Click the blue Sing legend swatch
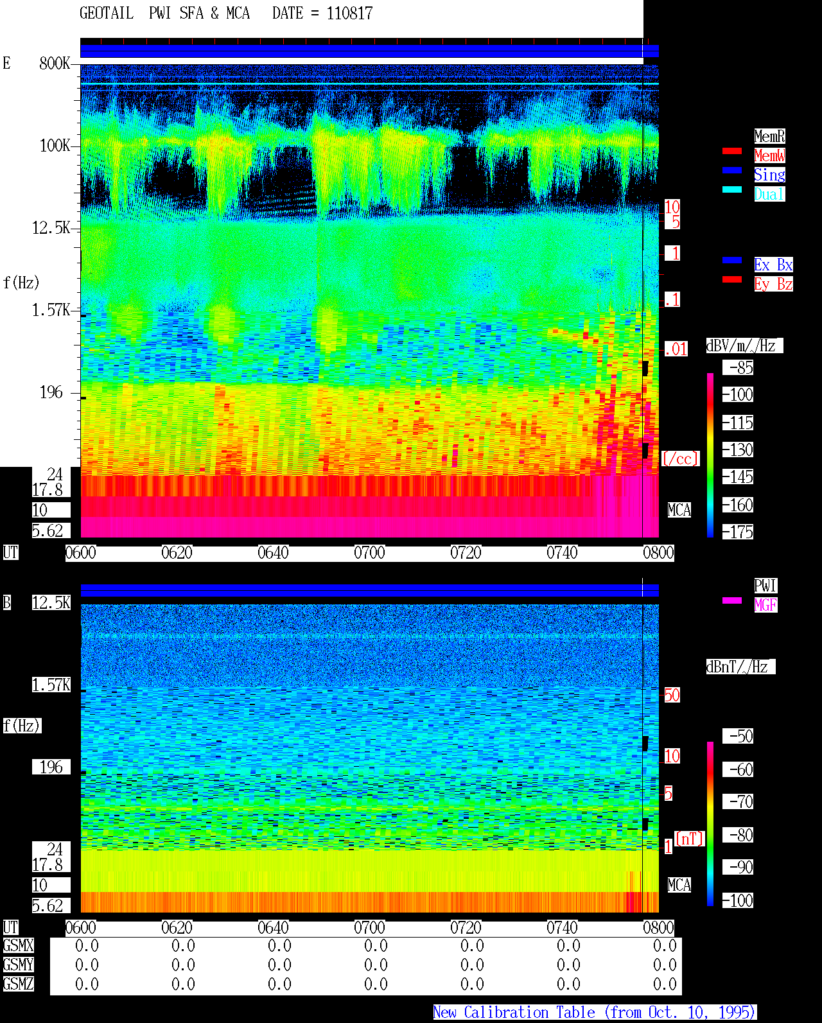Screen dimensions: 822x1023 pos(732,170)
